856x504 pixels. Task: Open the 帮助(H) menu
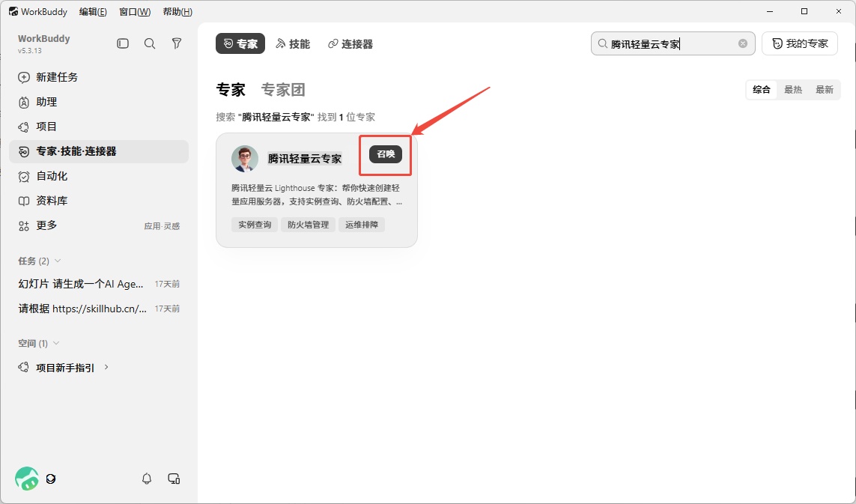177,11
